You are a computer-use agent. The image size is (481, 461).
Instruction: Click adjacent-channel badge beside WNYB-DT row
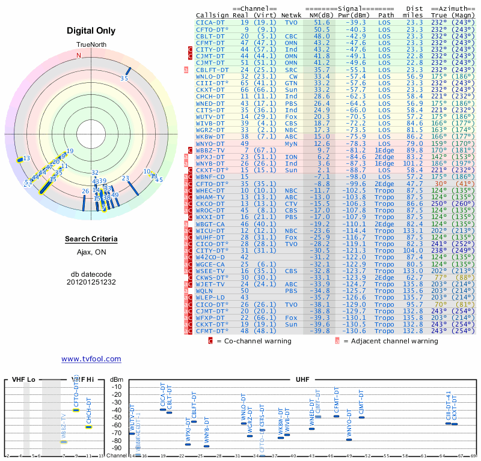click(186, 163)
